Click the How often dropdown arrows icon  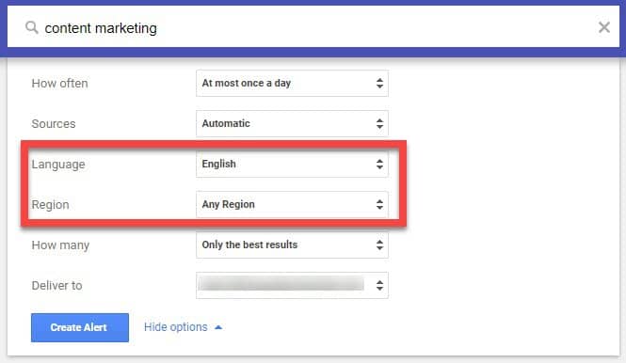tap(379, 84)
